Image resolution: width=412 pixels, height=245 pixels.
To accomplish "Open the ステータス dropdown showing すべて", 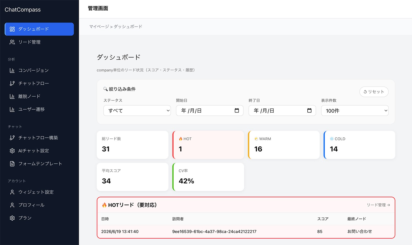I will [137, 111].
